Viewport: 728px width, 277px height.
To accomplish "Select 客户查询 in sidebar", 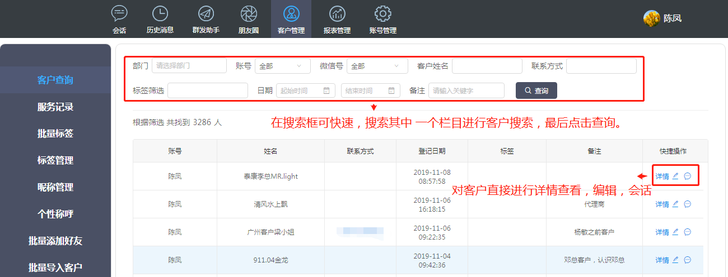I will (x=55, y=80).
